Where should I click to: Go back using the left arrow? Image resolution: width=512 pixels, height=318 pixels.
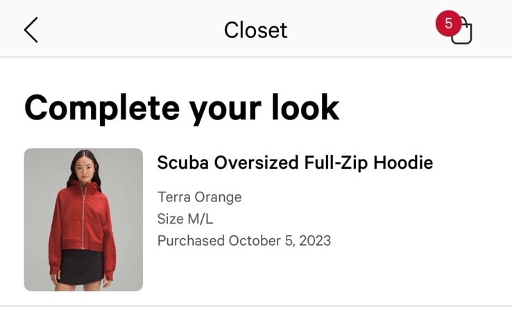pos(31,30)
